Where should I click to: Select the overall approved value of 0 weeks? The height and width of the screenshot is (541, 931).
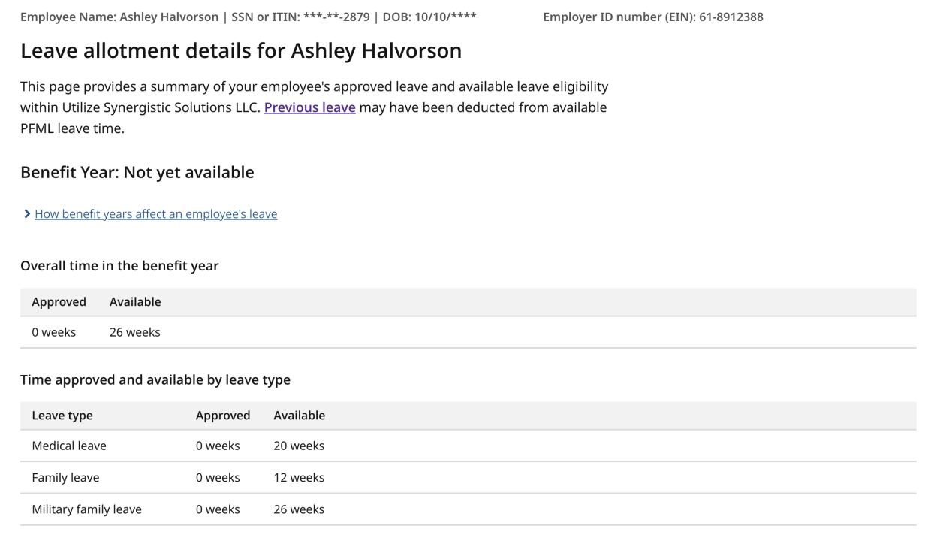(53, 332)
